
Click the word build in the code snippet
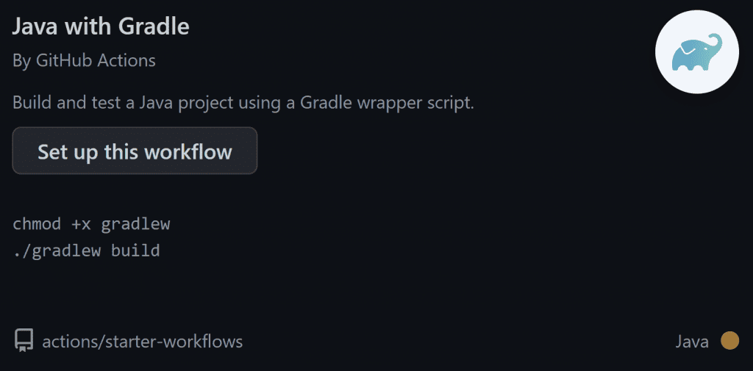click(x=135, y=251)
